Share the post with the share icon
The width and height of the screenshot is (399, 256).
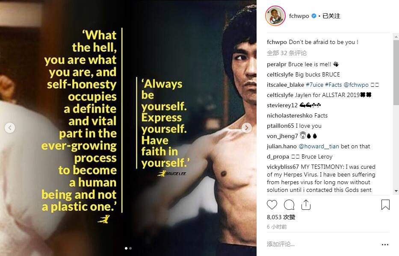pyautogui.click(x=306, y=205)
